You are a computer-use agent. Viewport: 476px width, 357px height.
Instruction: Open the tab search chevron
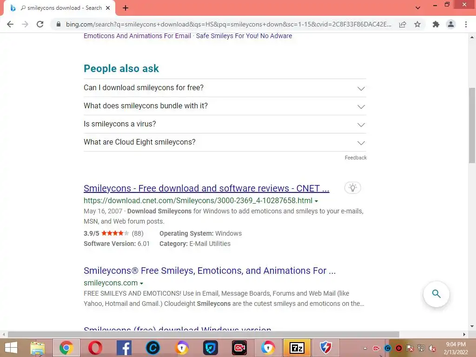coord(418,8)
